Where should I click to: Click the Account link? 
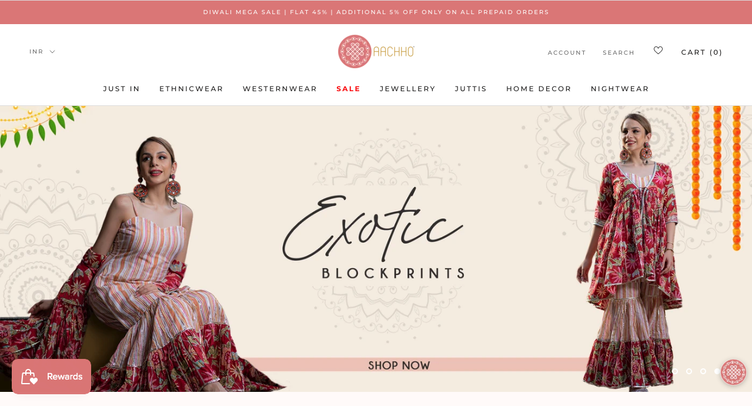(567, 53)
